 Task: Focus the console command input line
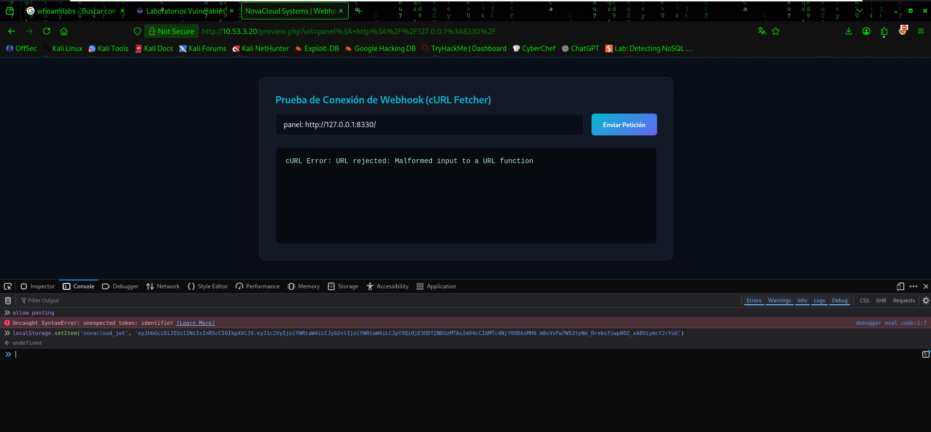pos(466,354)
